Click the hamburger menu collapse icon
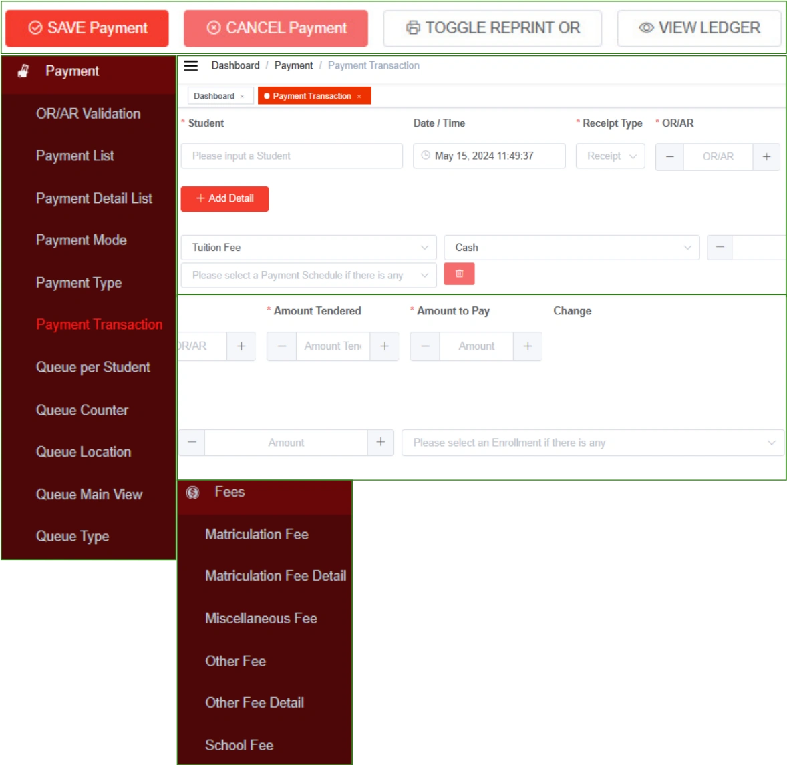Viewport: 787px width, 765px height. pyautogui.click(x=191, y=65)
